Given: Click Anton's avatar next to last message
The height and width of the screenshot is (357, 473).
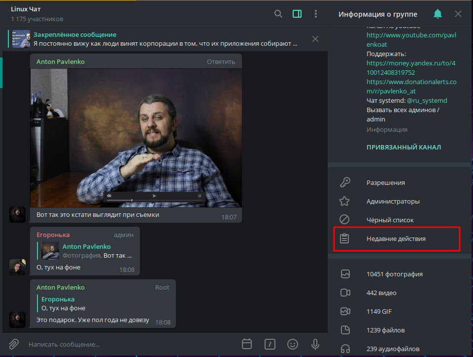Looking at the screenshot, I should [x=18, y=320].
